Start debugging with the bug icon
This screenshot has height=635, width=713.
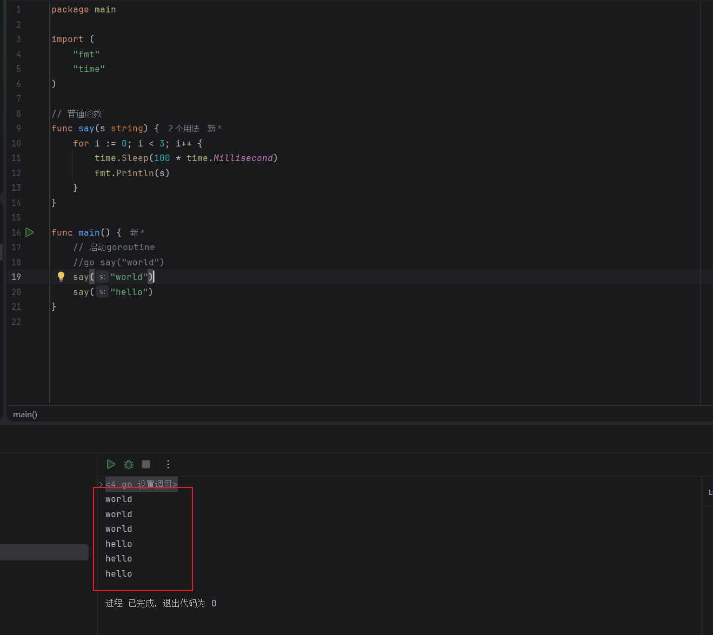[129, 464]
